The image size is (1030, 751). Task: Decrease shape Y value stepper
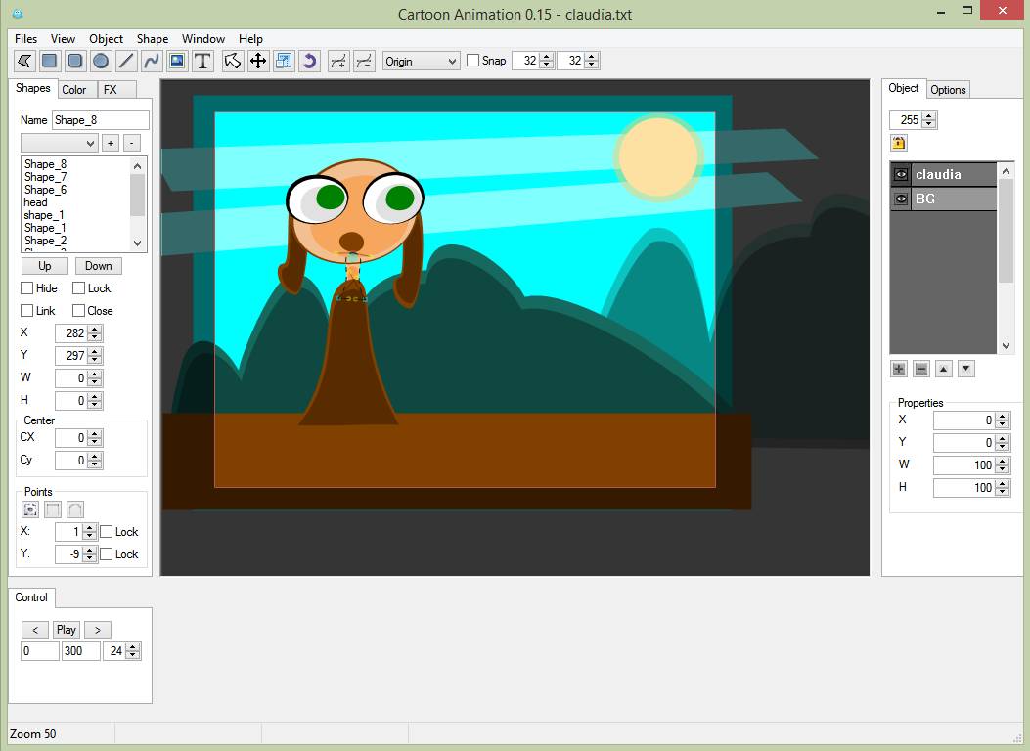point(95,360)
